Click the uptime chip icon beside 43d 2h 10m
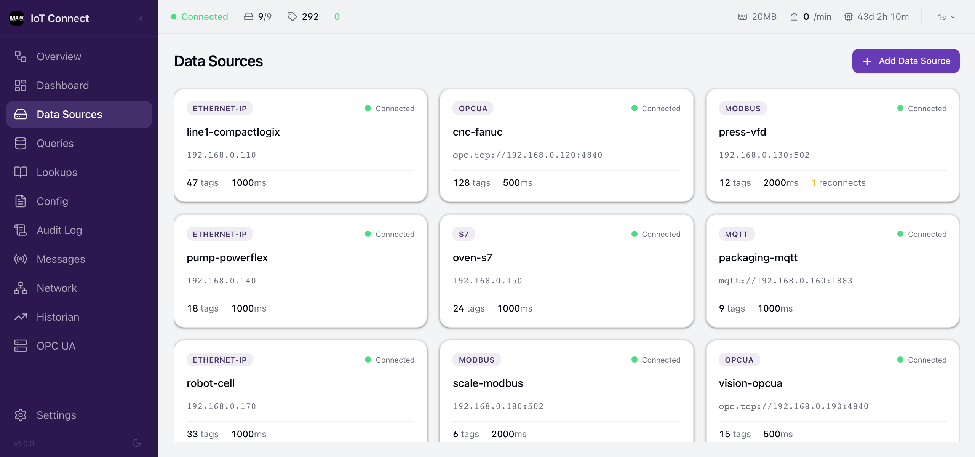Viewport: 975px width, 457px height. coord(849,17)
